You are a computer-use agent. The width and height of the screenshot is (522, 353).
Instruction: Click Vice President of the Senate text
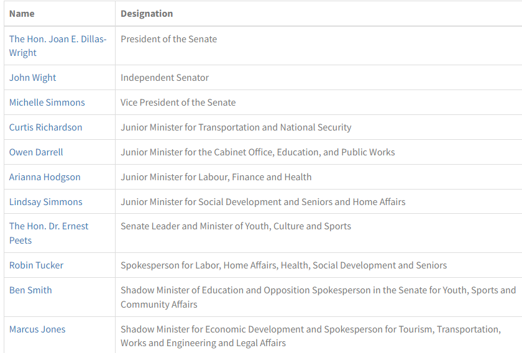(x=178, y=103)
